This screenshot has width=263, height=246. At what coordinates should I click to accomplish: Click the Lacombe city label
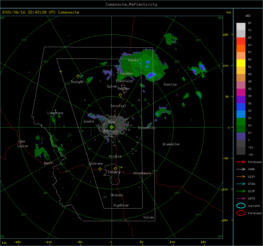pos(126,73)
